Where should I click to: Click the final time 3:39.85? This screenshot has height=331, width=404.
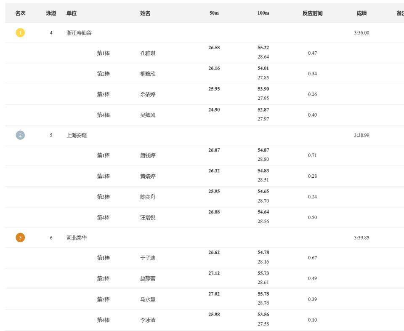coord(361,238)
